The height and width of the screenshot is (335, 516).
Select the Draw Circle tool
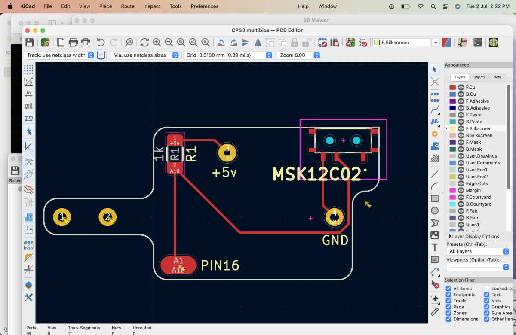coord(435,211)
